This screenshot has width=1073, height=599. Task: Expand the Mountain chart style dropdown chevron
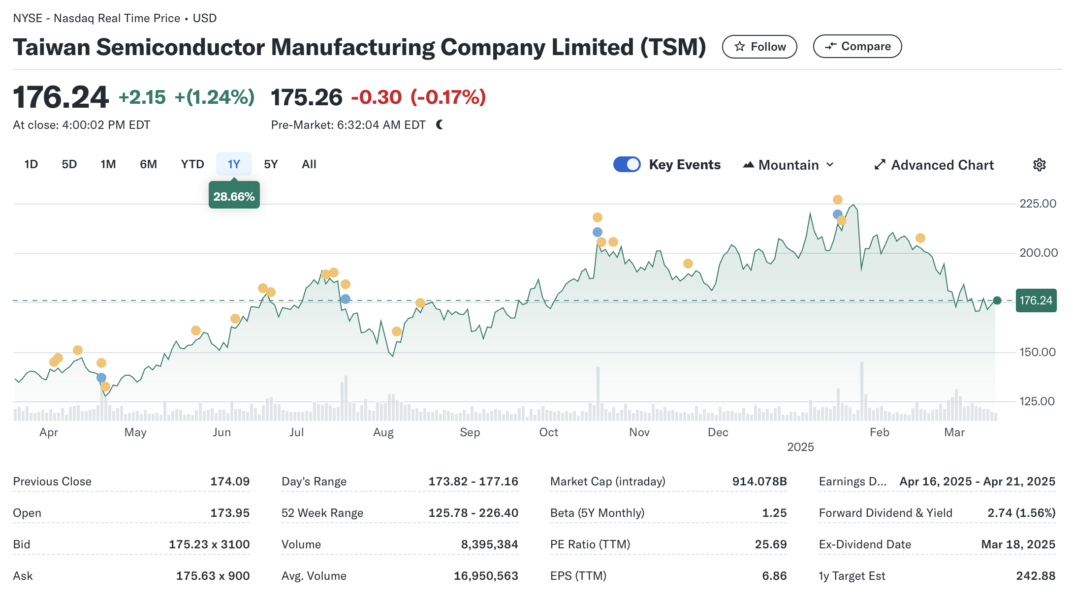830,165
